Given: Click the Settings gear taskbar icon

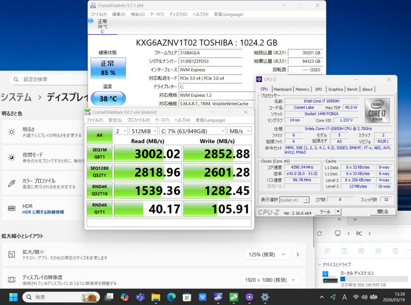Looking at the screenshot, I should tap(265, 297).
